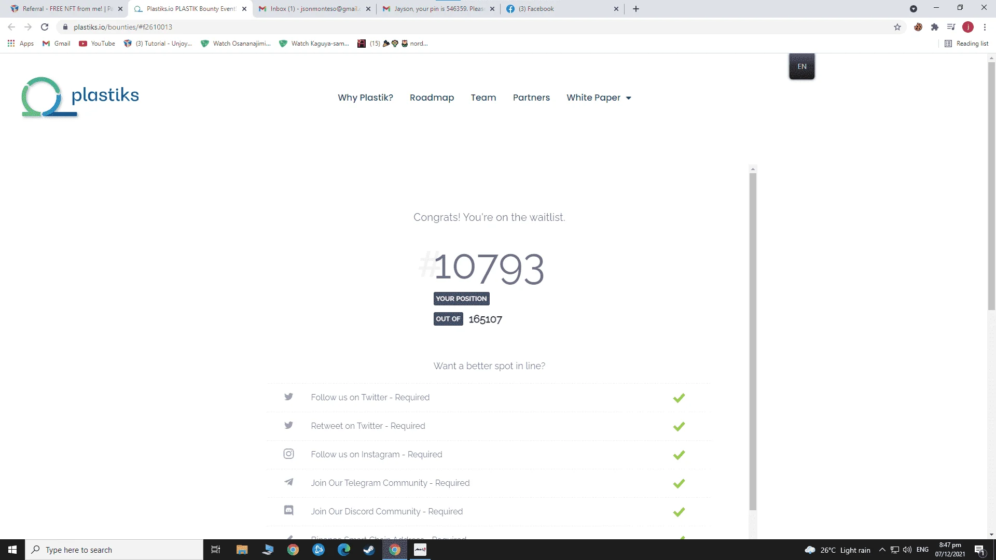Viewport: 996px width, 560px height.
Task: Click the taskbar search box
Action: 114,550
